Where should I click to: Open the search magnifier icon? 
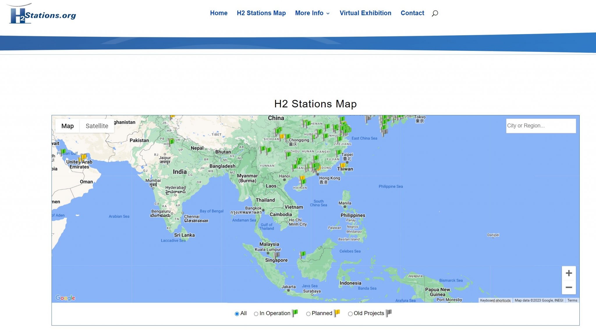click(435, 13)
